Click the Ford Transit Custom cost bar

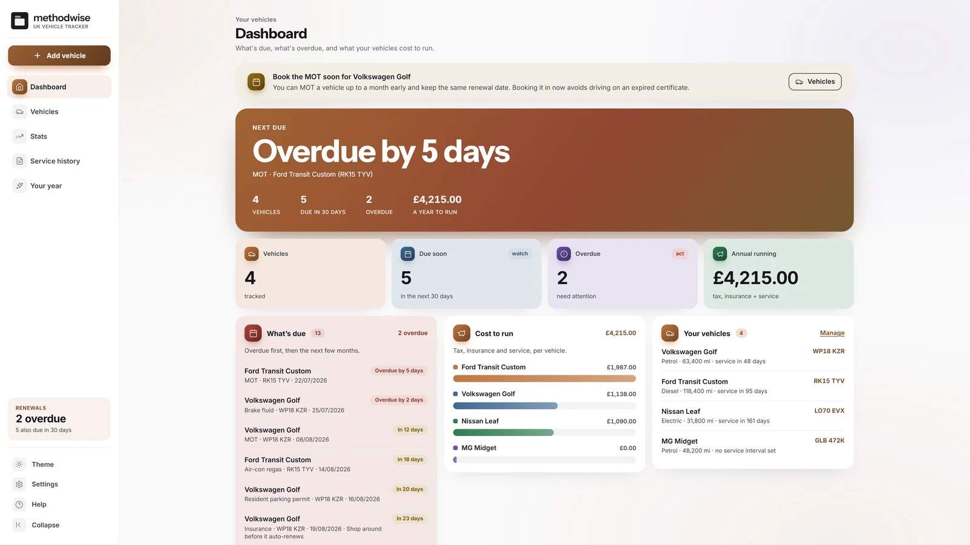[544, 378]
